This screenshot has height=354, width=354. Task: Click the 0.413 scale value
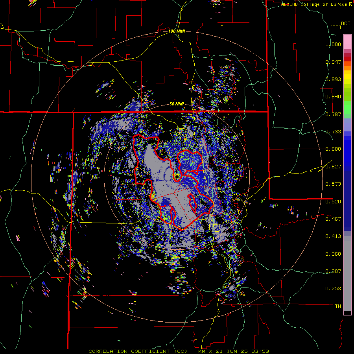pyautogui.click(x=333, y=236)
